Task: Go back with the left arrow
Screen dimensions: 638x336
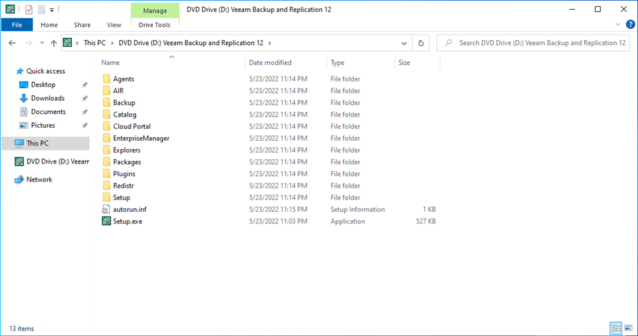Action: tap(12, 43)
